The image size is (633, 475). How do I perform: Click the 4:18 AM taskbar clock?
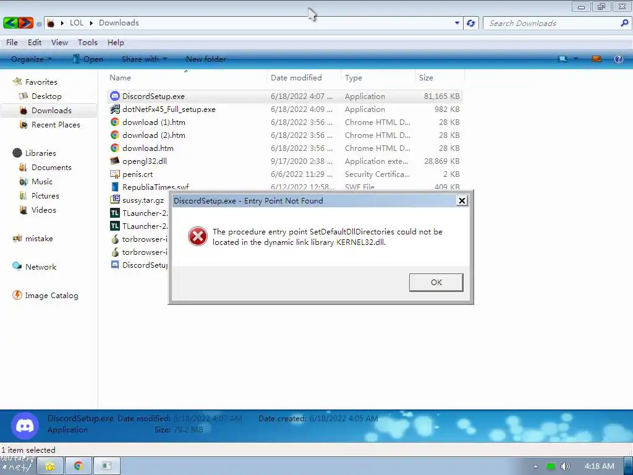[600, 466]
